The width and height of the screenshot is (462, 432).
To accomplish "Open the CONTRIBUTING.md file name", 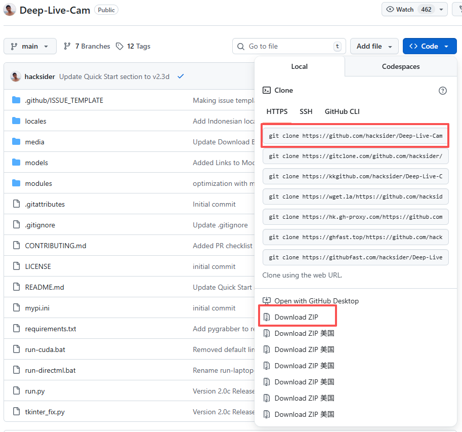I will 55,246.
